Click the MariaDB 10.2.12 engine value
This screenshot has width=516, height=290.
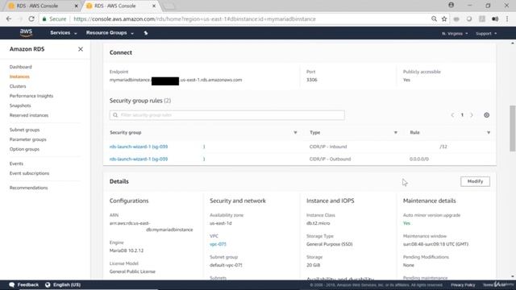(x=127, y=251)
